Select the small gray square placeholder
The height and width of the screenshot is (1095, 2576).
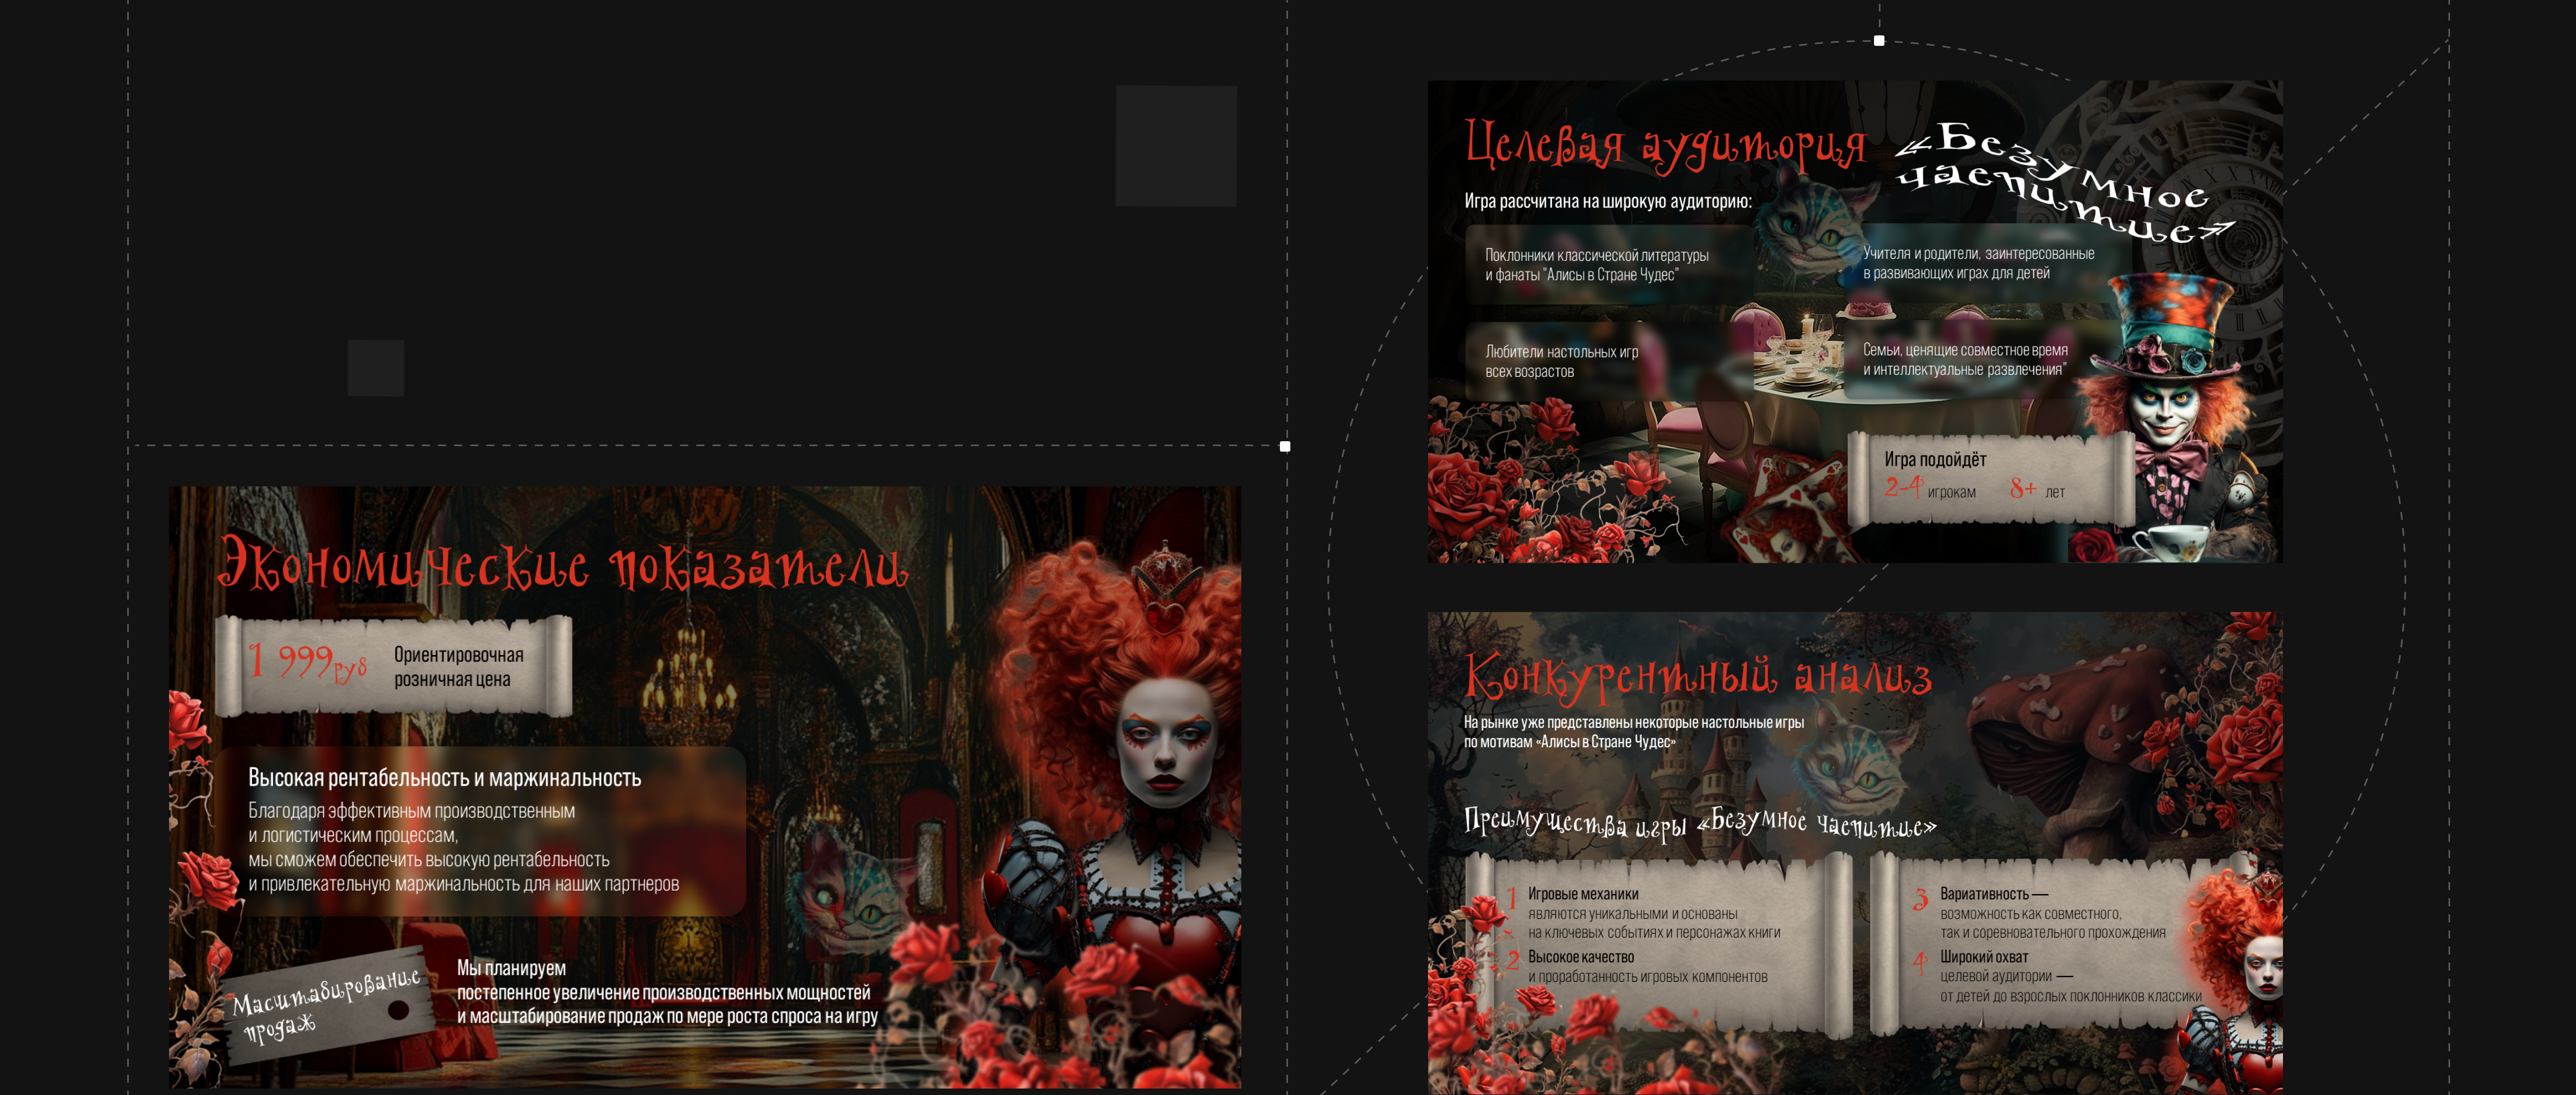click(x=376, y=368)
